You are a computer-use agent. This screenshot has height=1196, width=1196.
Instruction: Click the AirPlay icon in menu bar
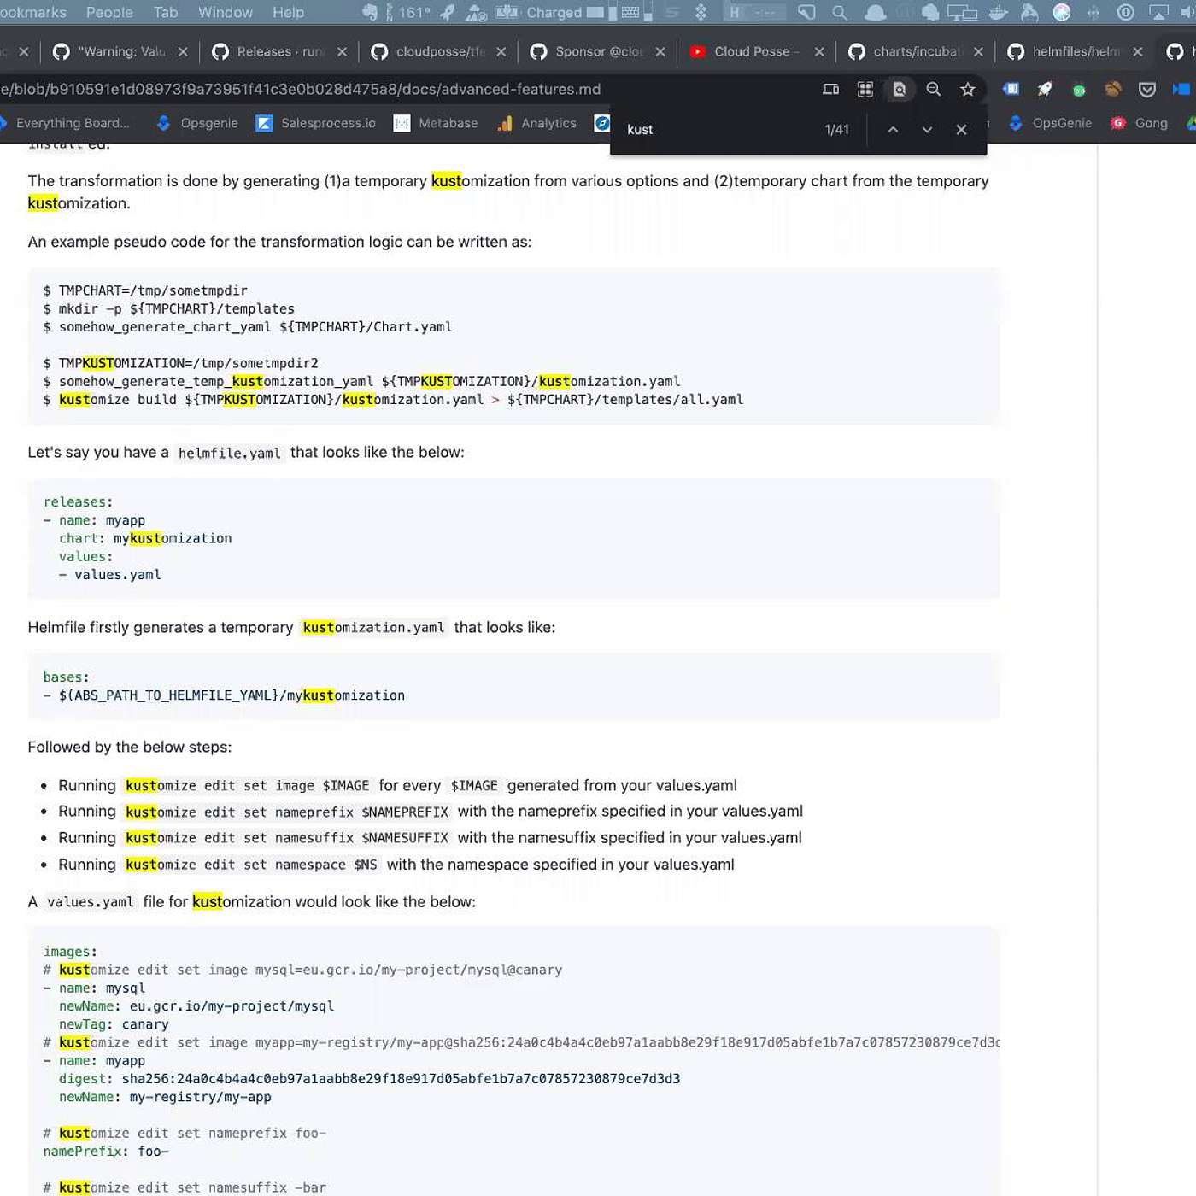click(1158, 12)
